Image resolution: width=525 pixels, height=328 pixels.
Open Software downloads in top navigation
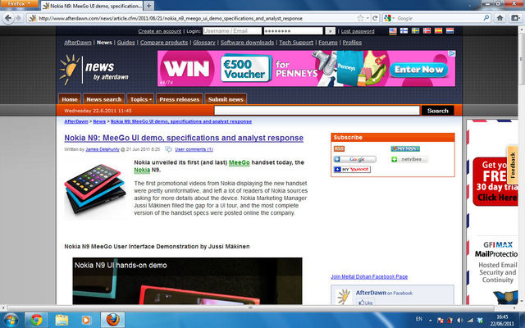coord(247,43)
